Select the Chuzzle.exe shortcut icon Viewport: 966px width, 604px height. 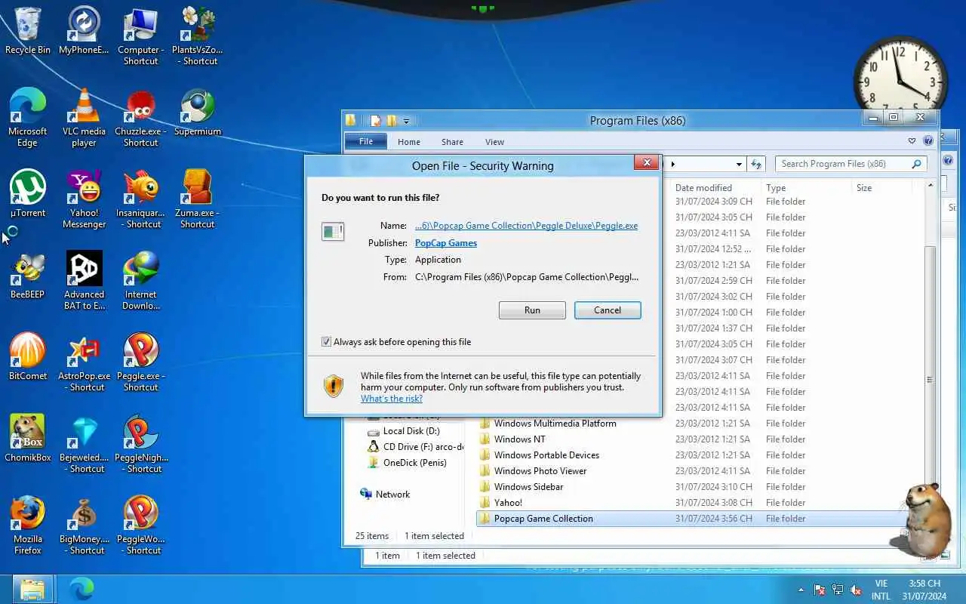[x=140, y=118]
